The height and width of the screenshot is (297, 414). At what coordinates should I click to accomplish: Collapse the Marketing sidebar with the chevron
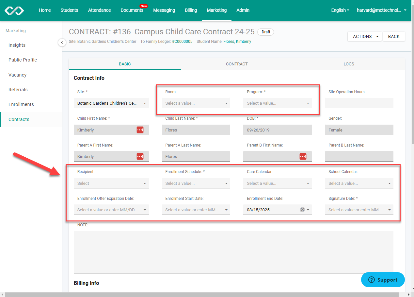[62, 42]
